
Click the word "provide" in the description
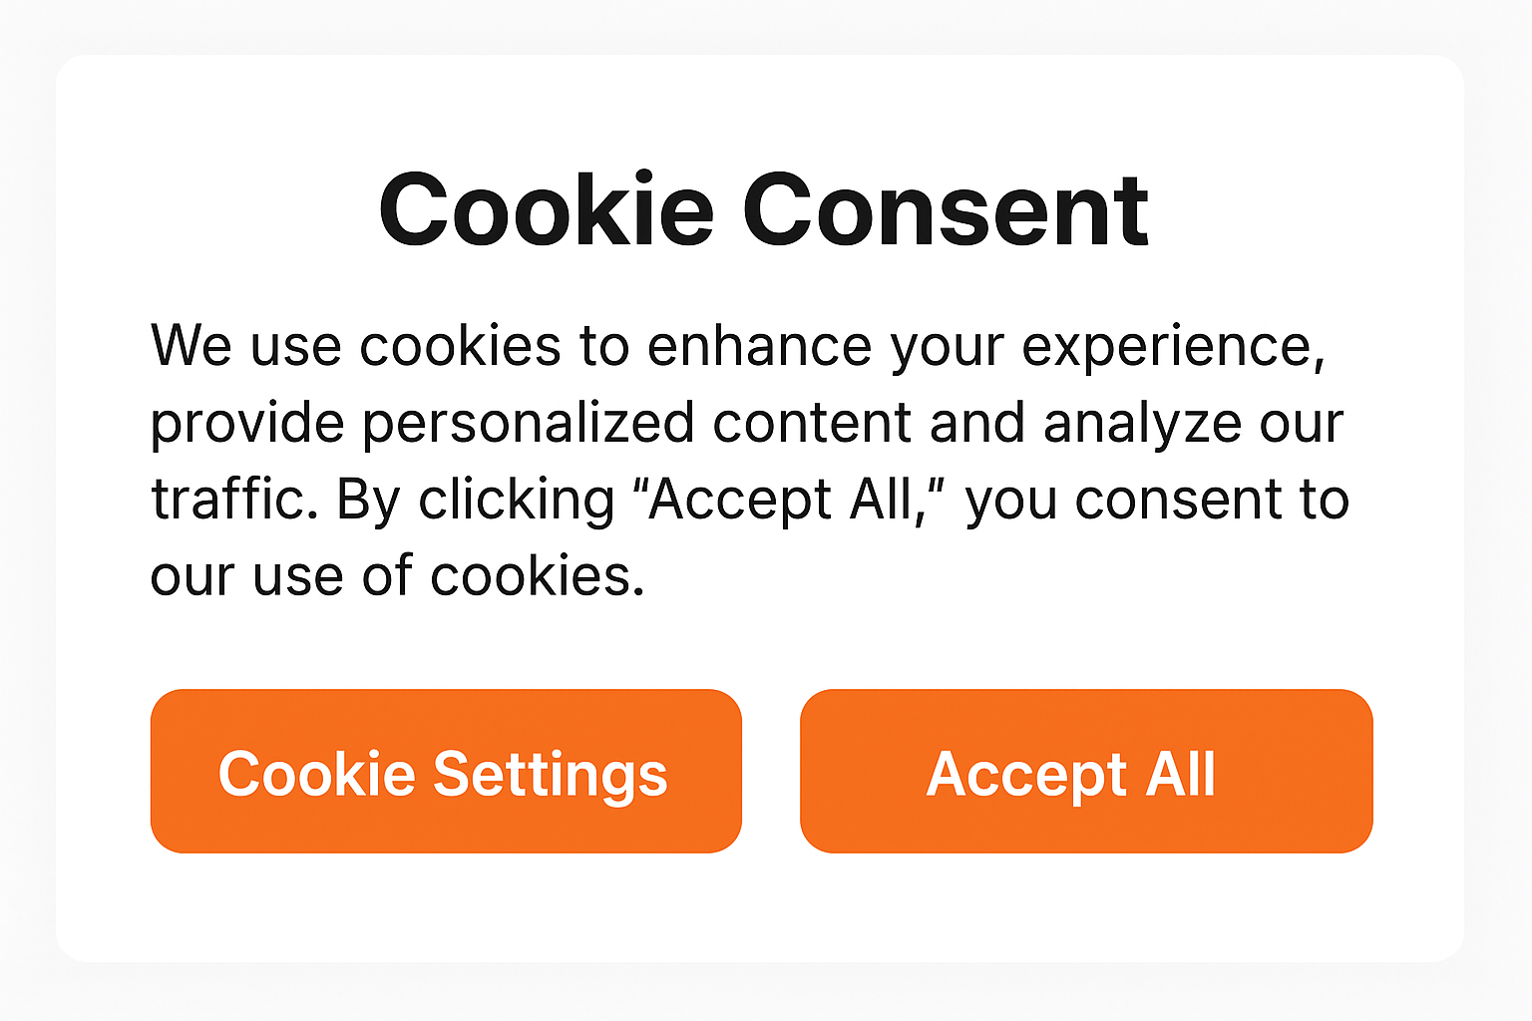(247, 423)
